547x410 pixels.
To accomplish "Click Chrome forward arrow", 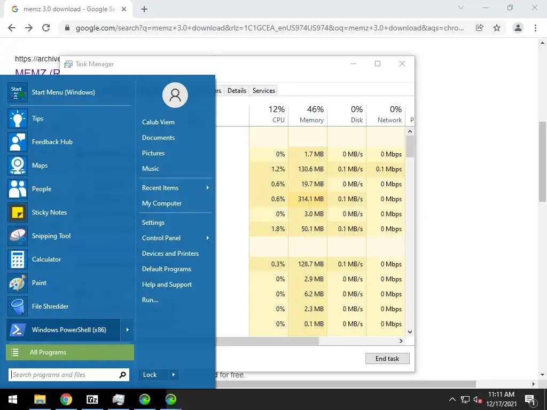I will 29,28.
